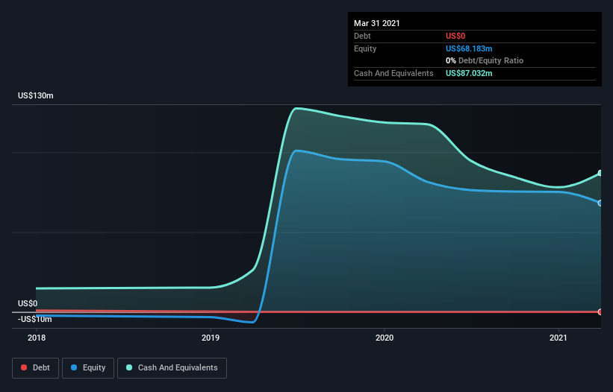Image resolution: width=613 pixels, height=392 pixels.
Task: Toggle the Equity series legend button
Action: coord(88,368)
